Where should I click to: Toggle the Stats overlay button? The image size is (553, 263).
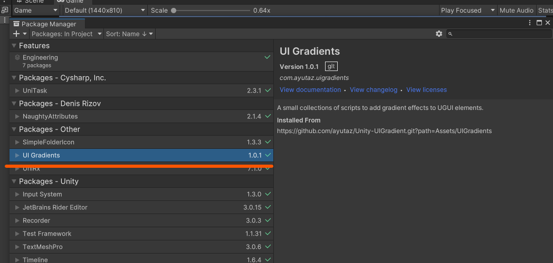545,11
